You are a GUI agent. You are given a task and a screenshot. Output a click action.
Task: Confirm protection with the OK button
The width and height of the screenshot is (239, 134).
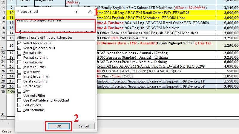click(59, 126)
